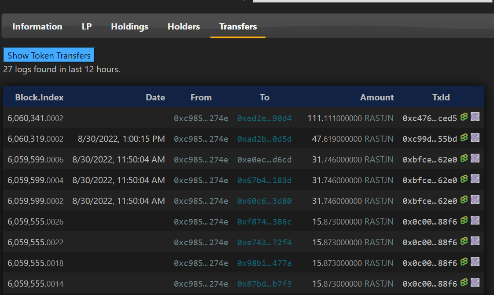Click green chain-link icon in row 6,059,555.0022
Screen dimensions: 494x295
(464, 241)
